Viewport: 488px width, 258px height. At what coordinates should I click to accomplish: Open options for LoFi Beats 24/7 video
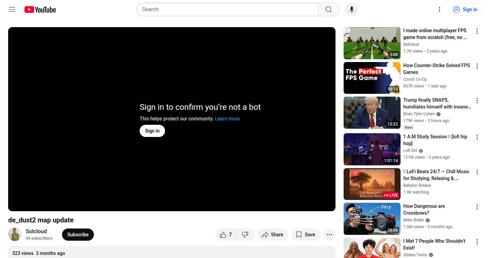click(x=477, y=172)
